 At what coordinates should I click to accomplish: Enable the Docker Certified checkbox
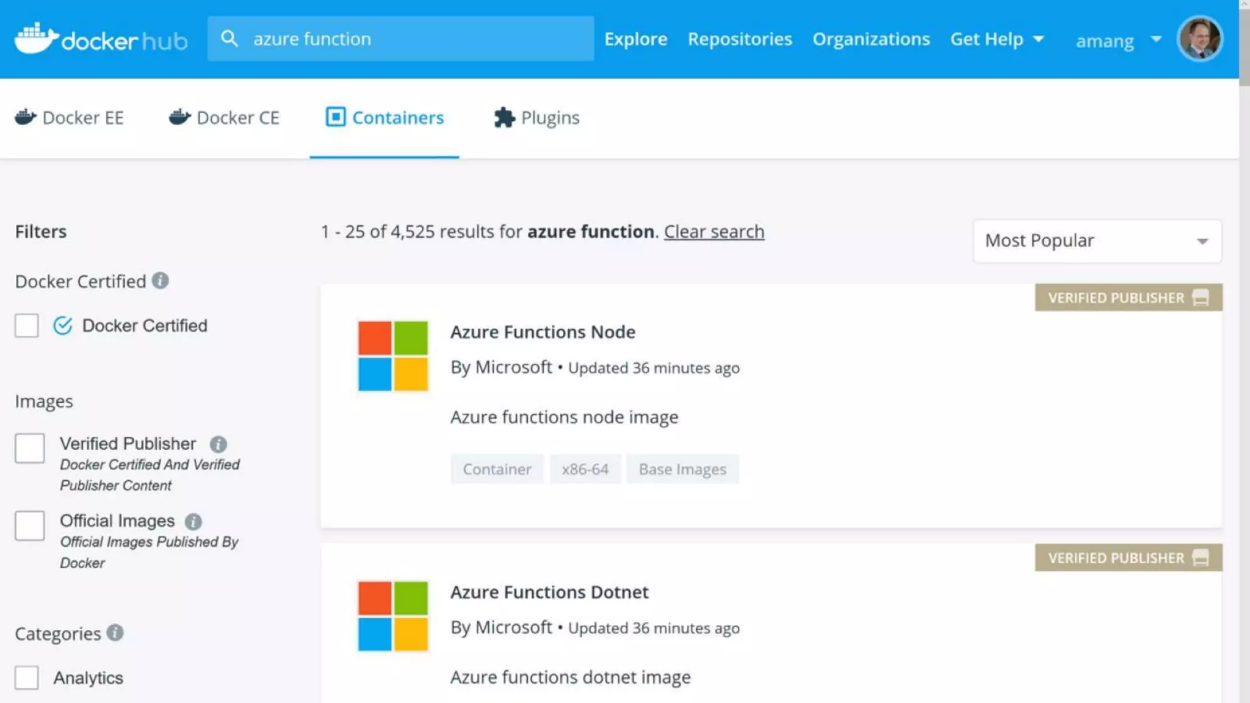pyautogui.click(x=27, y=326)
